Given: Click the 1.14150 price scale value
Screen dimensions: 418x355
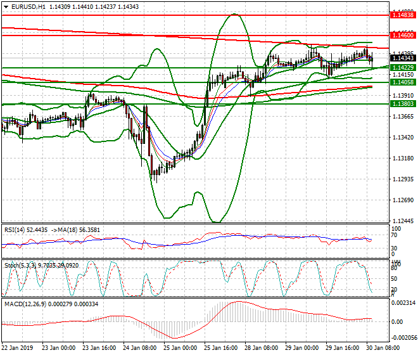Looking at the screenshot, I should point(403,74).
